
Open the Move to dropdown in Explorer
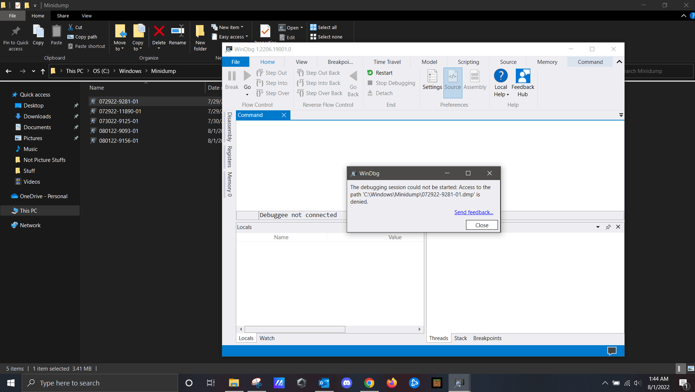coord(120,38)
